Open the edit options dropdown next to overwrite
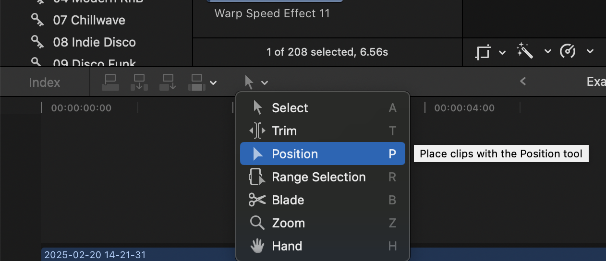The width and height of the screenshot is (606, 261). (x=214, y=83)
